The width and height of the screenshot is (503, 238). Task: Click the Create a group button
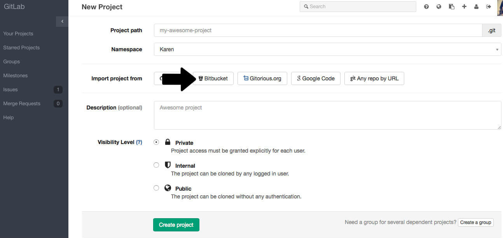[475, 222]
